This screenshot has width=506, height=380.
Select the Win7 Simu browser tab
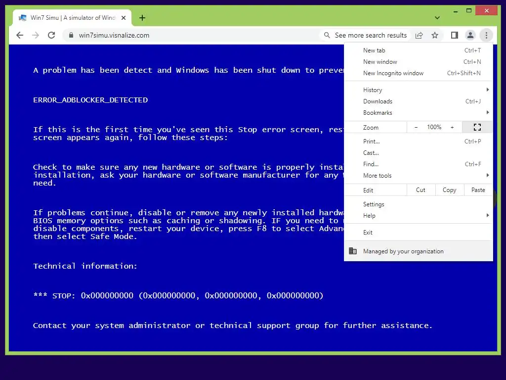(x=73, y=18)
